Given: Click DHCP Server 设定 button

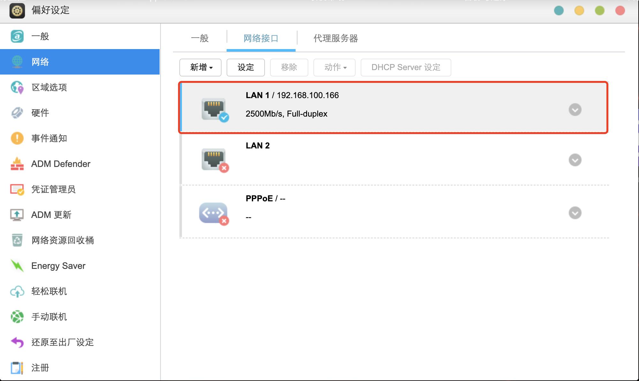Looking at the screenshot, I should pyautogui.click(x=406, y=67).
